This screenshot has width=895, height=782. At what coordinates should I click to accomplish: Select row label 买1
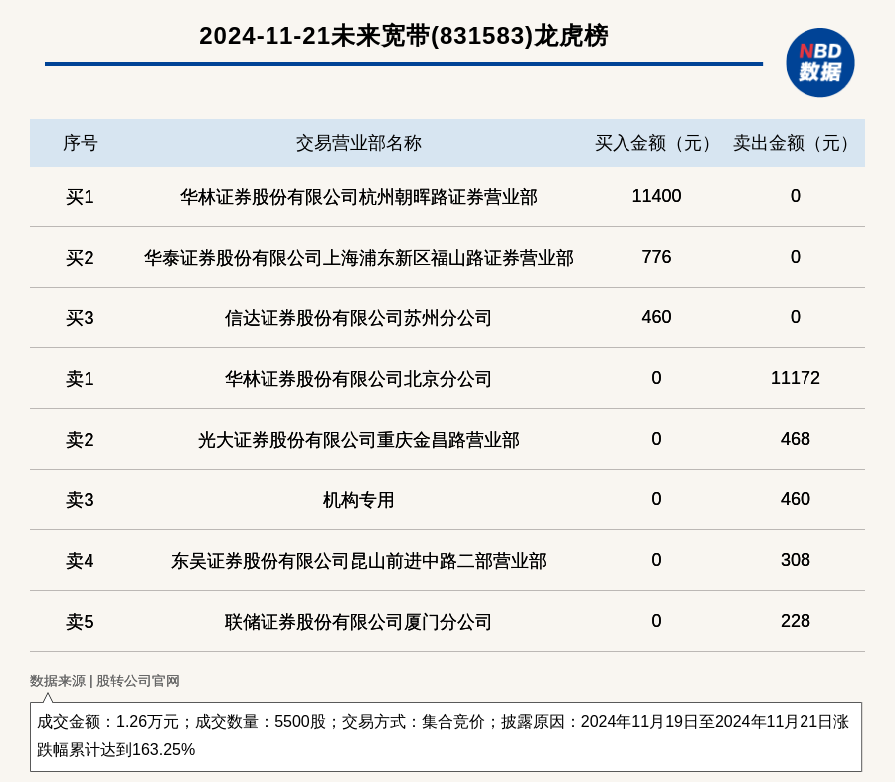click(80, 197)
